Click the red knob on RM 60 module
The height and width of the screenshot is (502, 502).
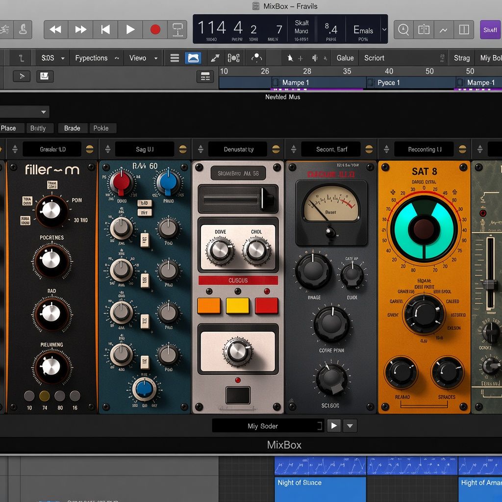click(121, 183)
